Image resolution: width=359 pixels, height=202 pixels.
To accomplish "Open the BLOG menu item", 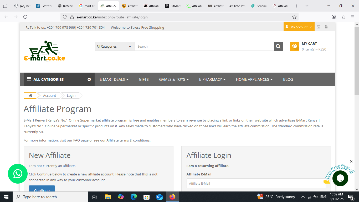I will click(x=288, y=79).
